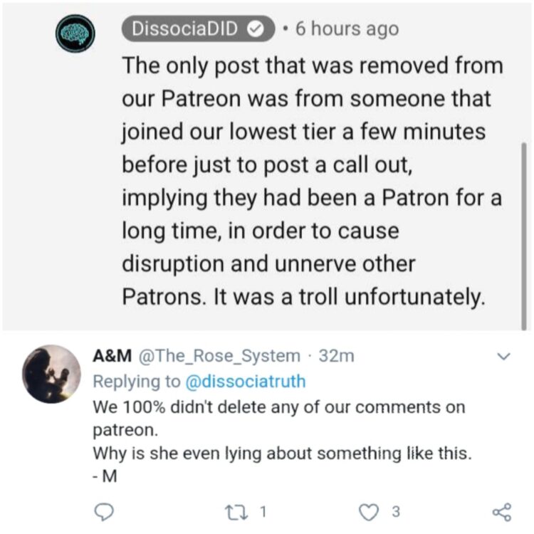
Task: Click the "Replying to" label text
Action: [x=137, y=382]
